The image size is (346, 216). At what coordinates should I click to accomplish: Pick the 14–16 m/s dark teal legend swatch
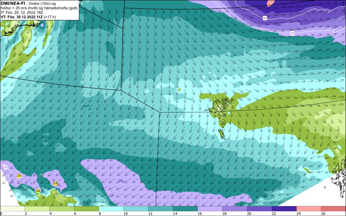[185, 209]
